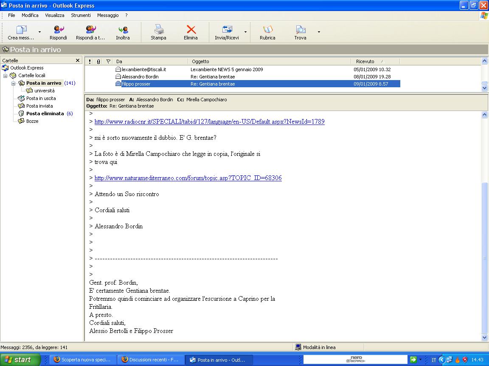Screen dimensions: 489x366
Task: Open the Crea mess... dropdown arrow
Action: (x=39, y=32)
